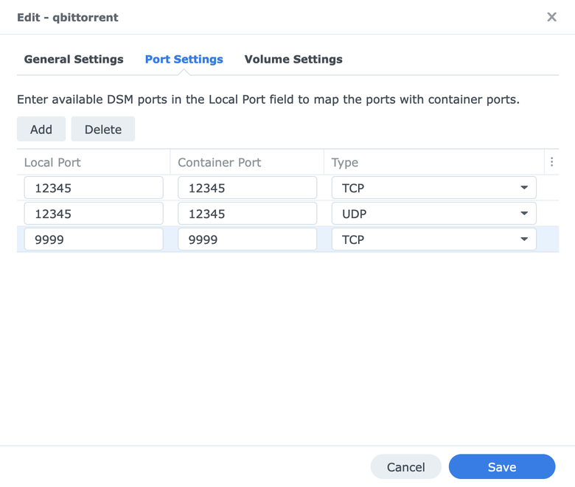
Task: Focus the UDP row Local Port field
Action: point(94,213)
